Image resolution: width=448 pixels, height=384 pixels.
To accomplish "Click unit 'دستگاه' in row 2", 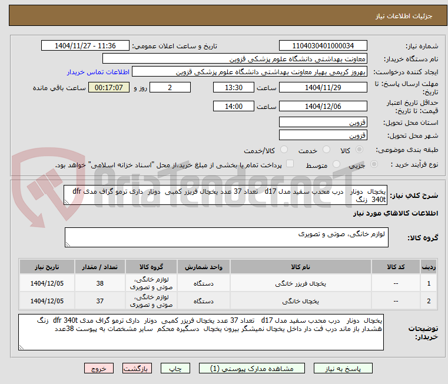I will 204,301.
